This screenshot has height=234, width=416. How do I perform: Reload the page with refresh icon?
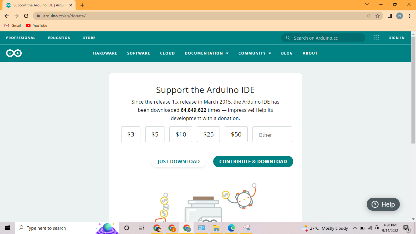(x=26, y=16)
